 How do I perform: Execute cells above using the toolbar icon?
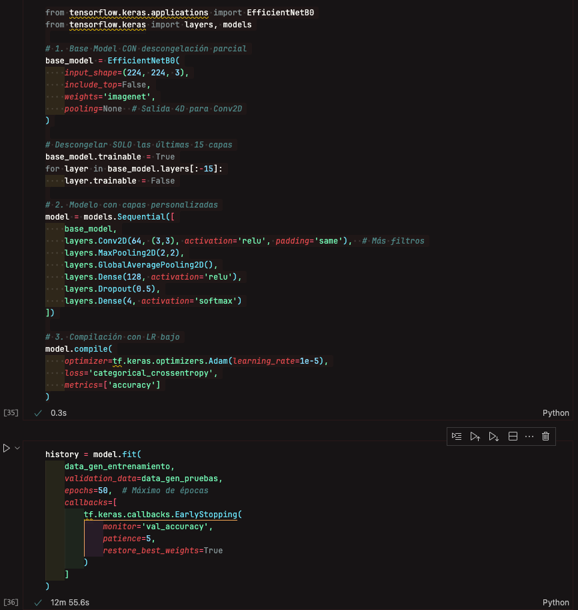coord(475,436)
